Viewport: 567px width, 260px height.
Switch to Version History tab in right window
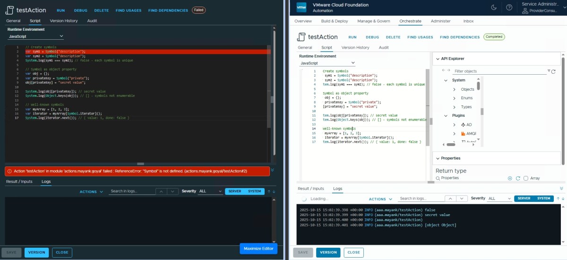[x=355, y=48]
